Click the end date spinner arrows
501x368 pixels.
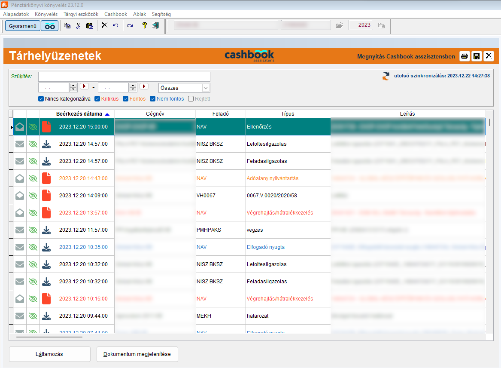[x=133, y=87]
